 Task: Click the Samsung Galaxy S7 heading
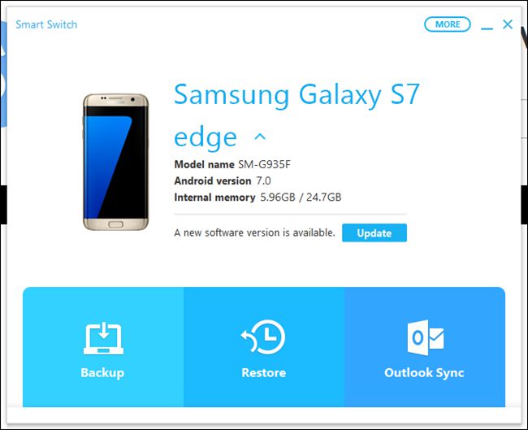(296, 95)
